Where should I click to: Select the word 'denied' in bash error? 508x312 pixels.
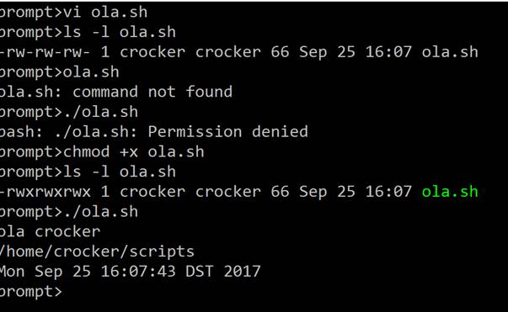pos(280,132)
